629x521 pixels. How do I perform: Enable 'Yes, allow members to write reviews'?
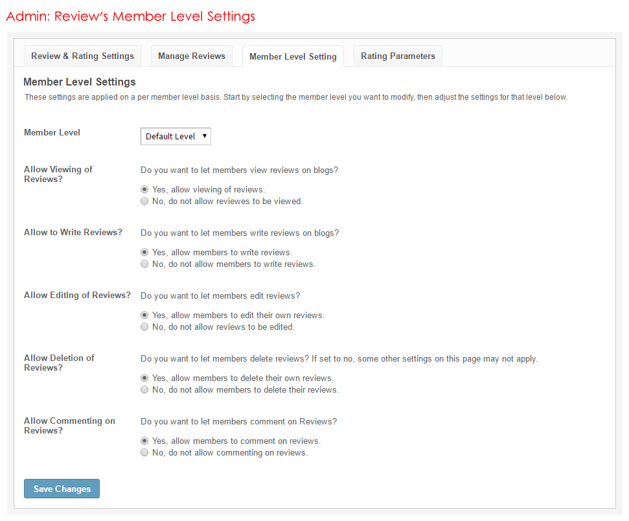144,252
